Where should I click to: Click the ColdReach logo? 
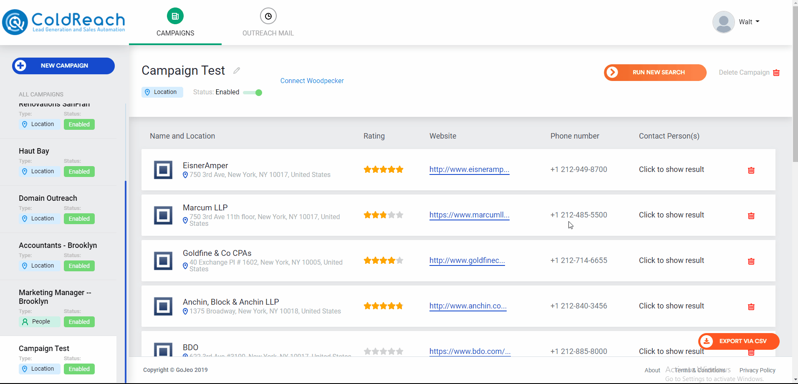point(63,22)
